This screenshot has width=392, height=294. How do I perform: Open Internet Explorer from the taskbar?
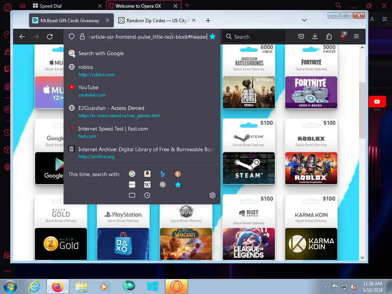pyautogui.click(x=34, y=286)
